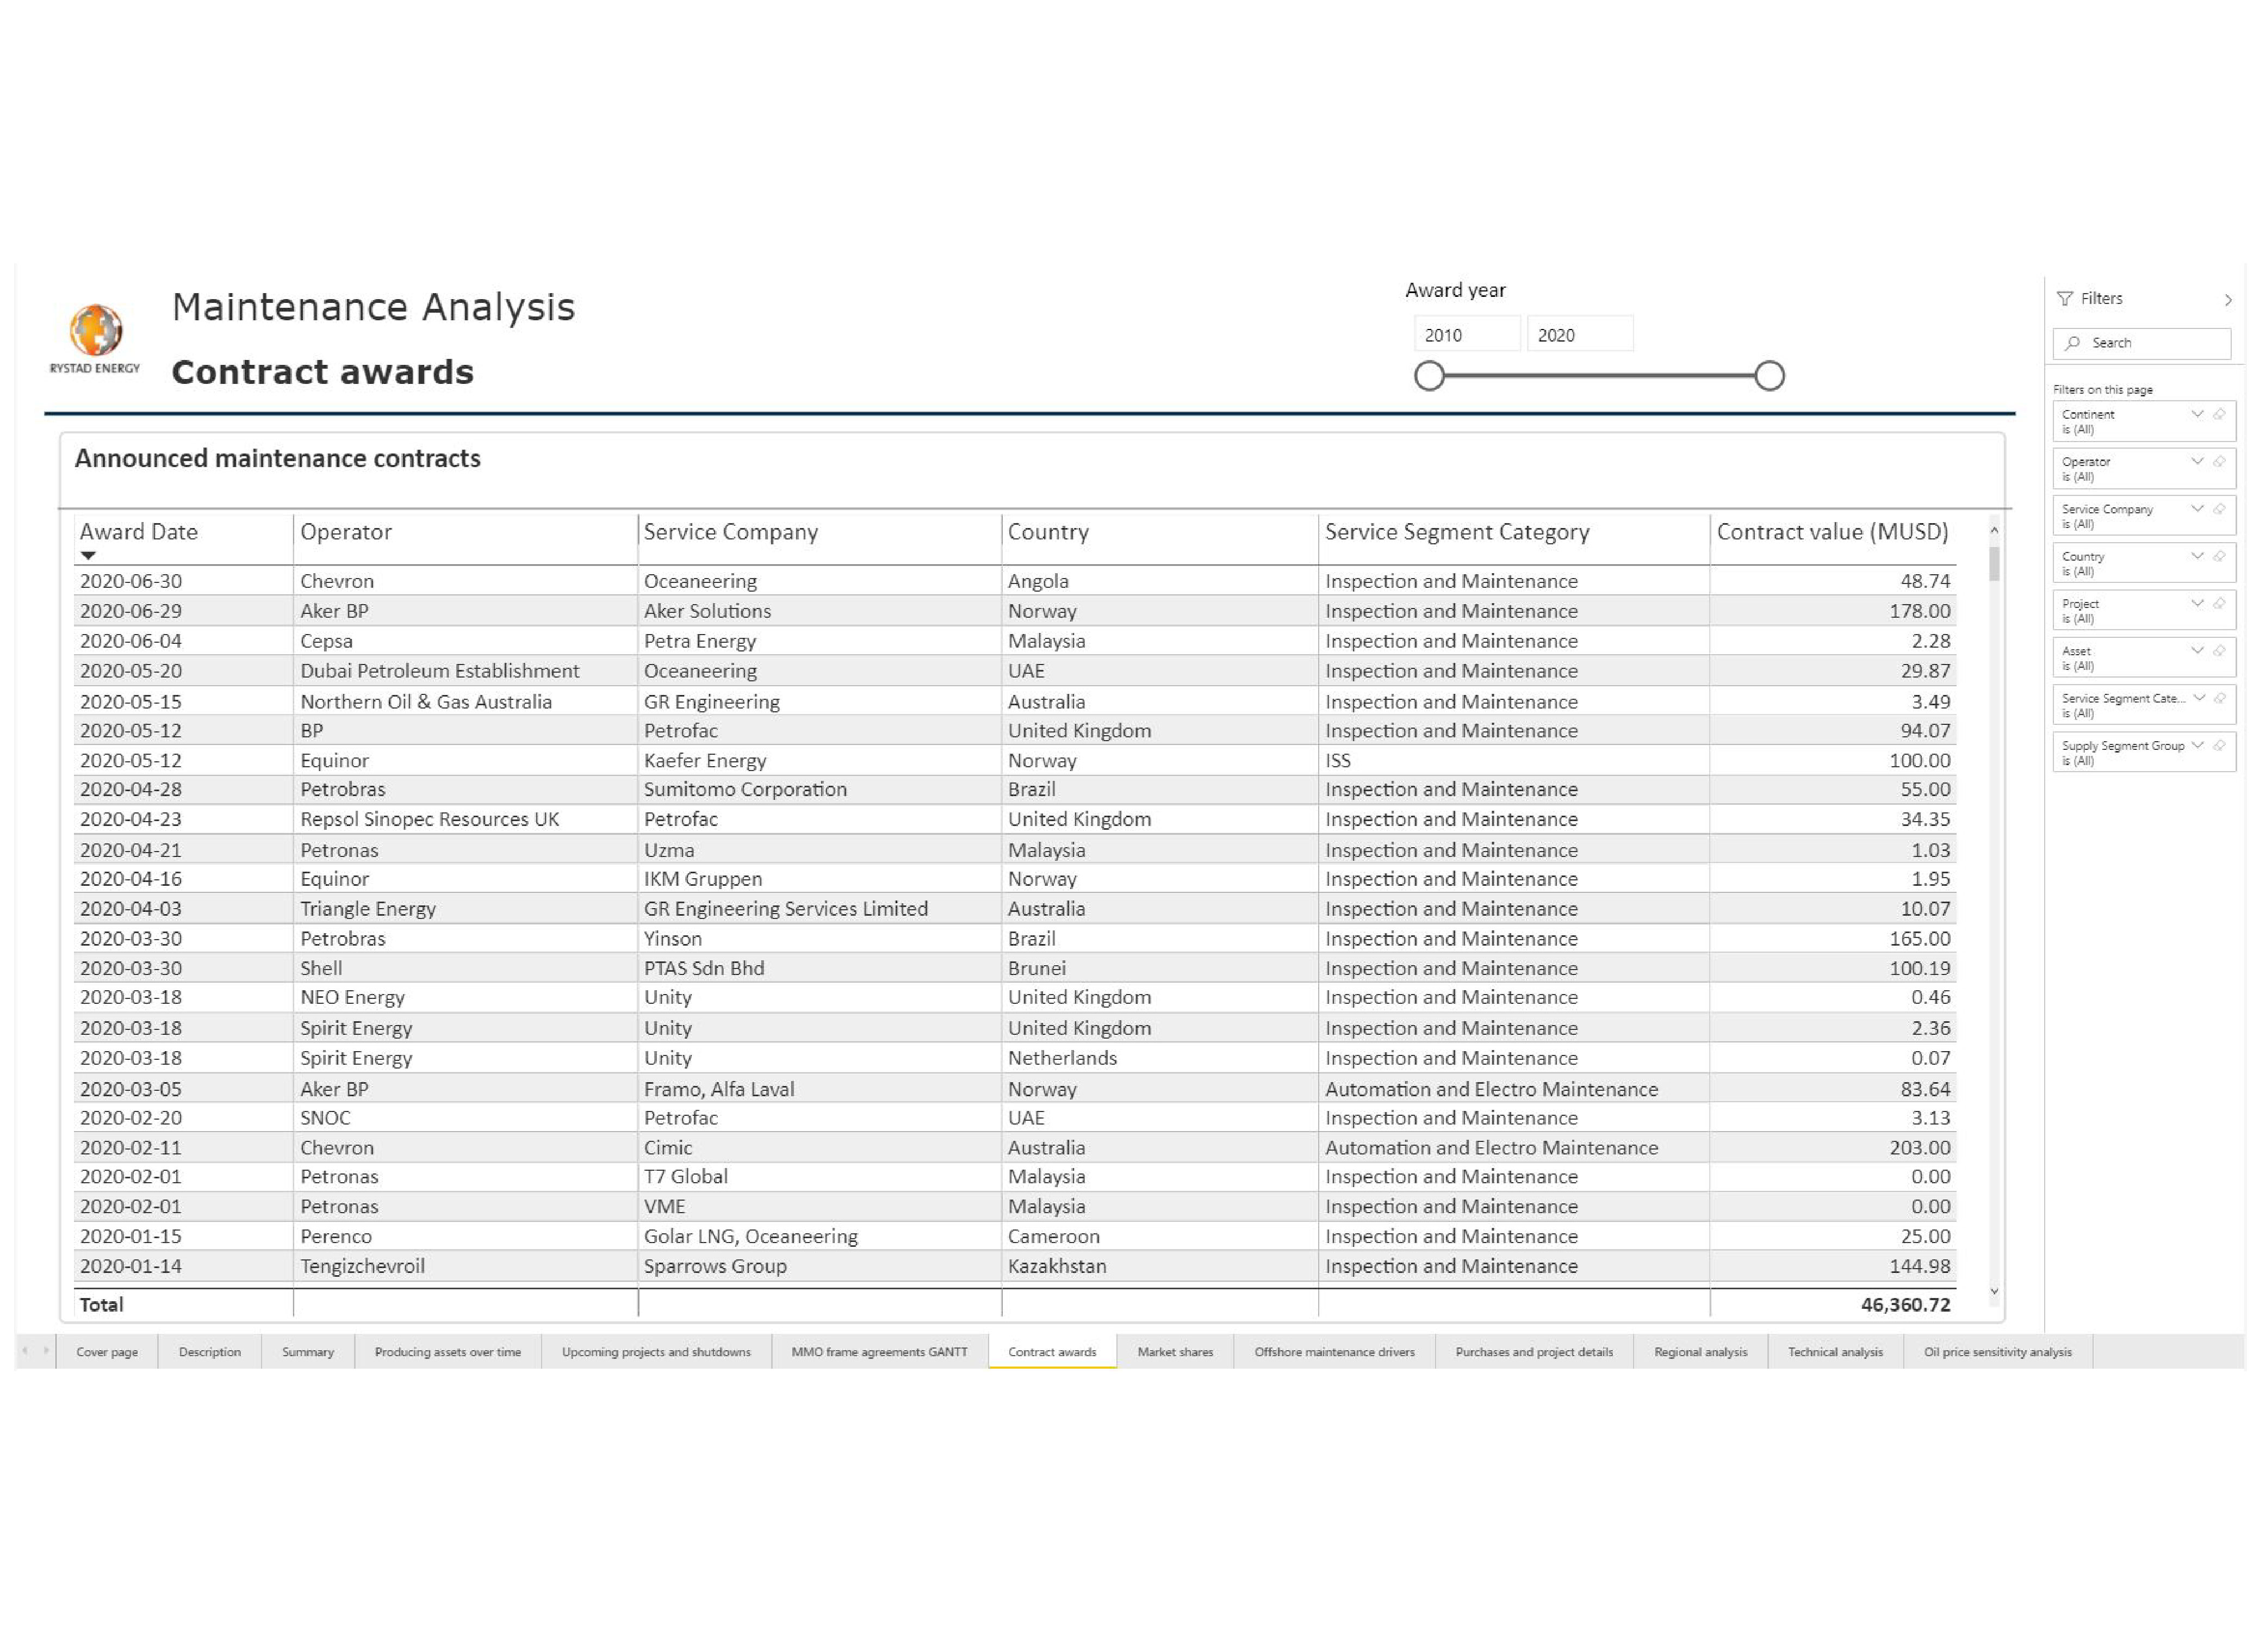Clear the Project filter eraser icon
The width and height of the screenshot is (2266, 1652).
pos(2219,603)
